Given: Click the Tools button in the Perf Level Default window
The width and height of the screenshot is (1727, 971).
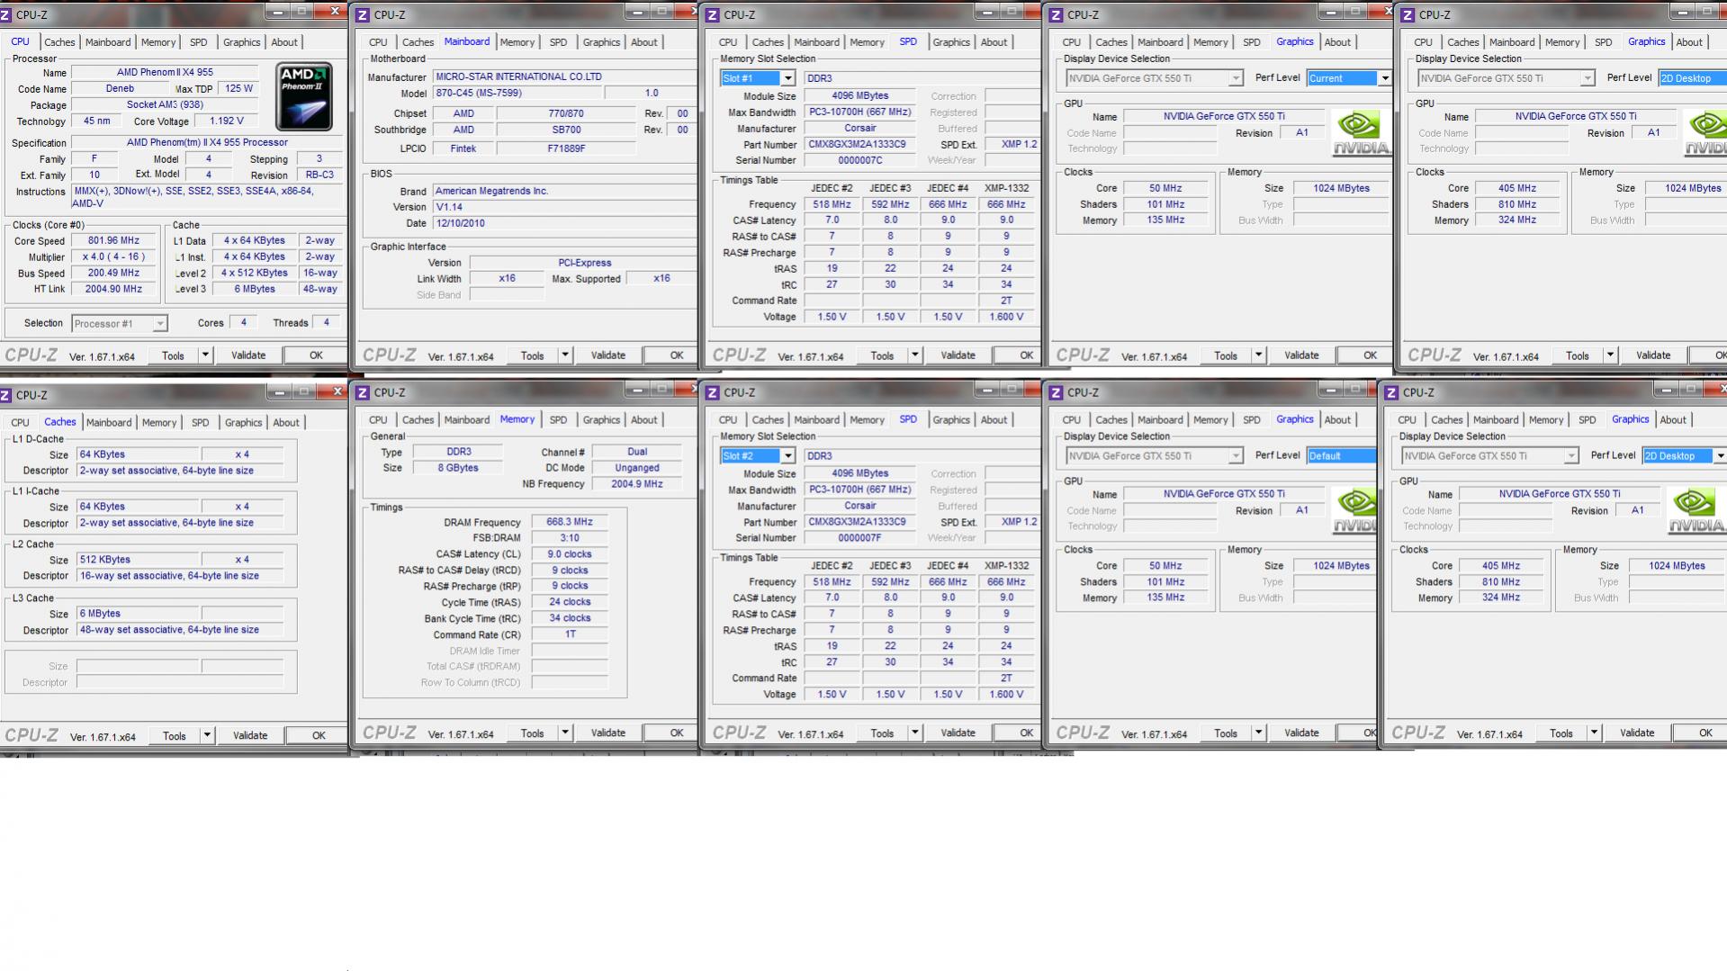Looking at the screenshot, I should coord(1226,733).
